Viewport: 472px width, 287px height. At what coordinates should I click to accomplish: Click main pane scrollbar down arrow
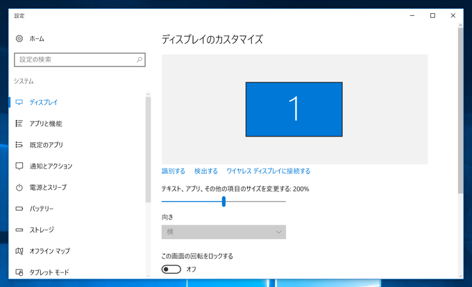461,276
